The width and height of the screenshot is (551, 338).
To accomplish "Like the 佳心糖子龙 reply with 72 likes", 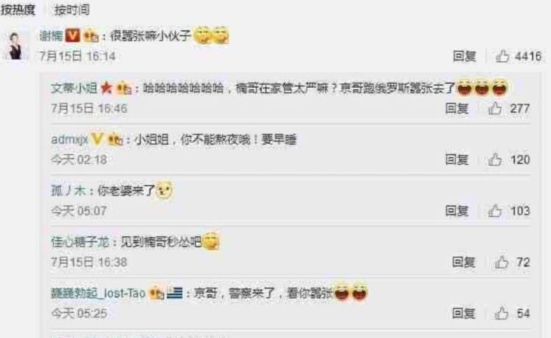I will point(502,262).
